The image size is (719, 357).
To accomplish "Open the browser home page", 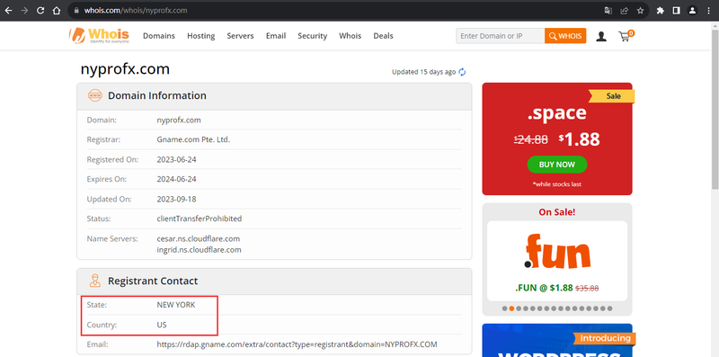I will pyautogui.click(x=57, y=10).
